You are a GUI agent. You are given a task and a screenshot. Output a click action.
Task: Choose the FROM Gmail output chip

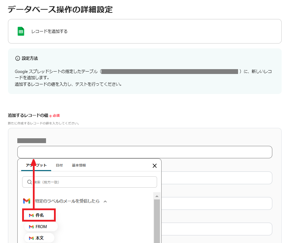pos(40,227)
